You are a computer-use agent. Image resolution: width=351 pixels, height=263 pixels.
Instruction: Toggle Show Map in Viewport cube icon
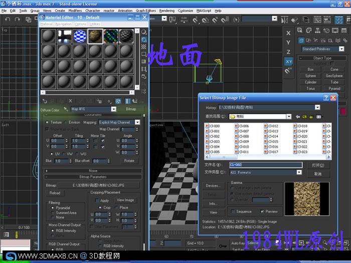(118, 101)
